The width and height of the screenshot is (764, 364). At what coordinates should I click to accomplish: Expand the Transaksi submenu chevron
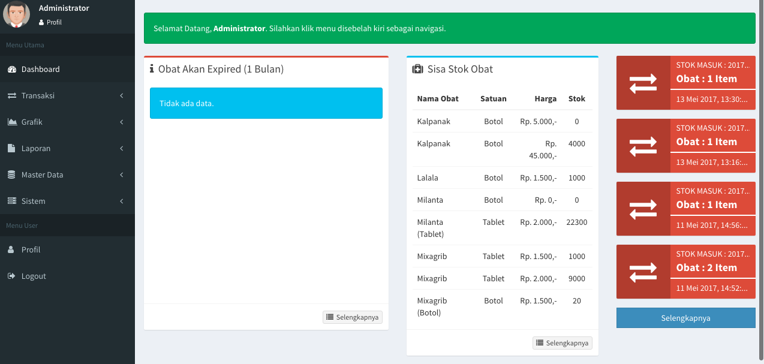click(x=121, y=96)
